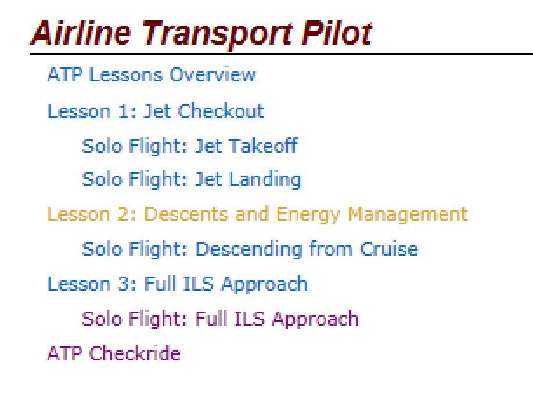The image size is (533, 411).
Task: Open the third lesson on ILS approach
Action: (177, 284)
